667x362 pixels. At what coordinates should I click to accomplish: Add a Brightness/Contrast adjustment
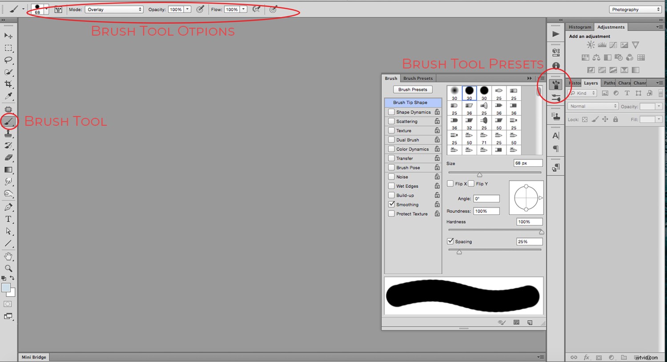[591, 44]
